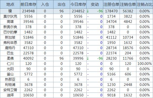
Task: Select the 高雄 location cell
Action: pos(10,22)
